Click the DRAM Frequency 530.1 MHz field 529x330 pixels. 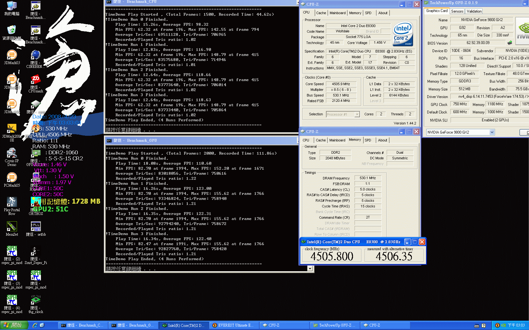pos(368,178)
